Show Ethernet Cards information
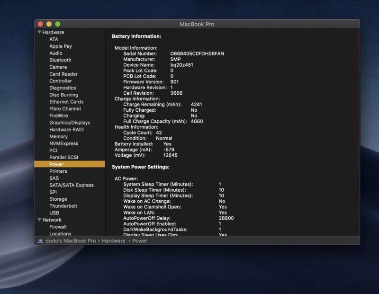 [x=66, y=102]
